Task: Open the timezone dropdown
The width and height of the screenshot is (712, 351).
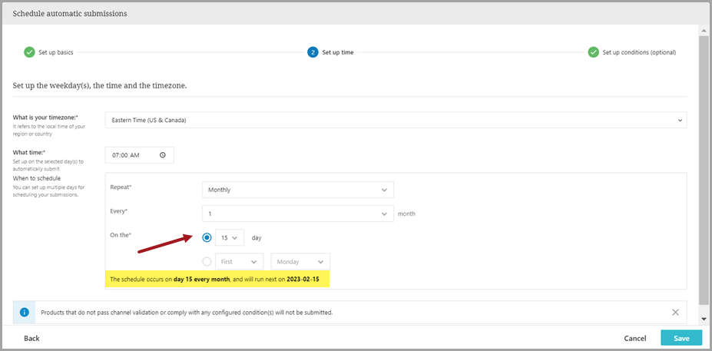Action: (396, 120)
